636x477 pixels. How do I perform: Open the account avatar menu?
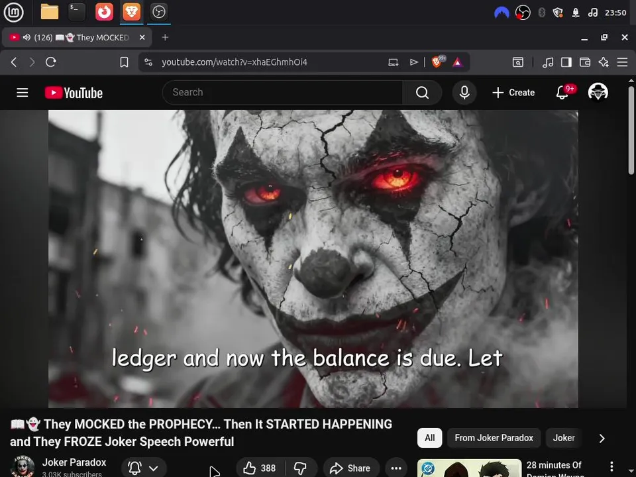(x=598, y=92)
